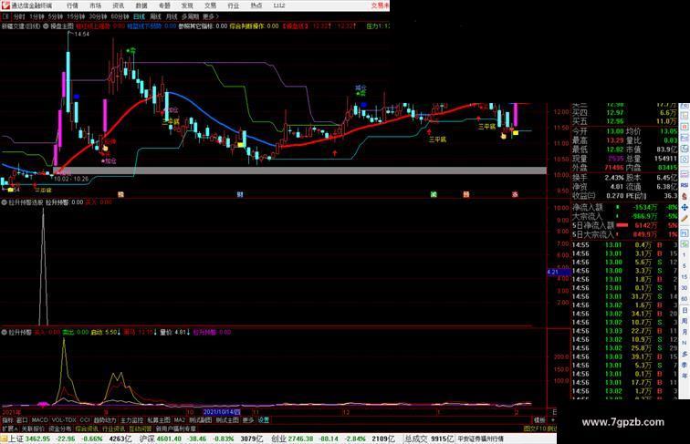690x444 pixels.
Task: Switch chart to 分时 period
Action: (x=19, y=16)
